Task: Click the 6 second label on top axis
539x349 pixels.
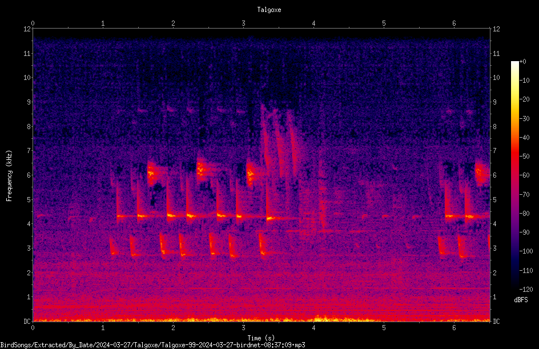Action: [454, 23]
